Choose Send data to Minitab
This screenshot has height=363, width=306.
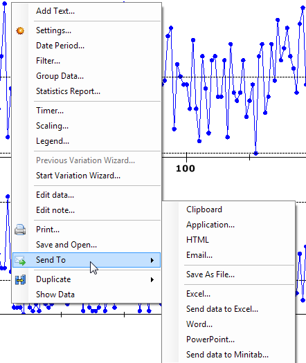coord(227,355)
